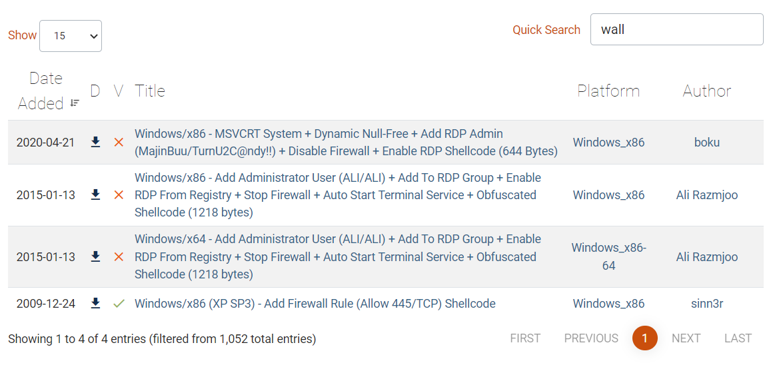Click unverified X icon on Windows/x64 row

pos(119,257)
